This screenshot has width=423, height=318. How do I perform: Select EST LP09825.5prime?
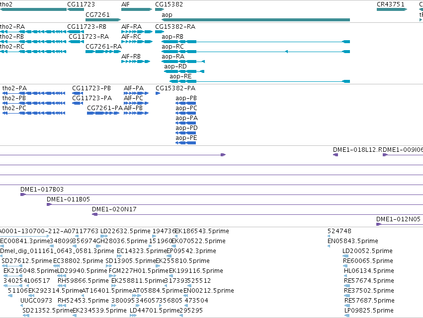[347, 316]
